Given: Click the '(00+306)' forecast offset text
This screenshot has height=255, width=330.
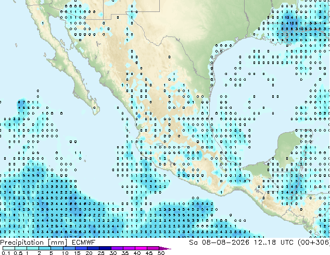Looking at the screenshot, I should [314, 243].
